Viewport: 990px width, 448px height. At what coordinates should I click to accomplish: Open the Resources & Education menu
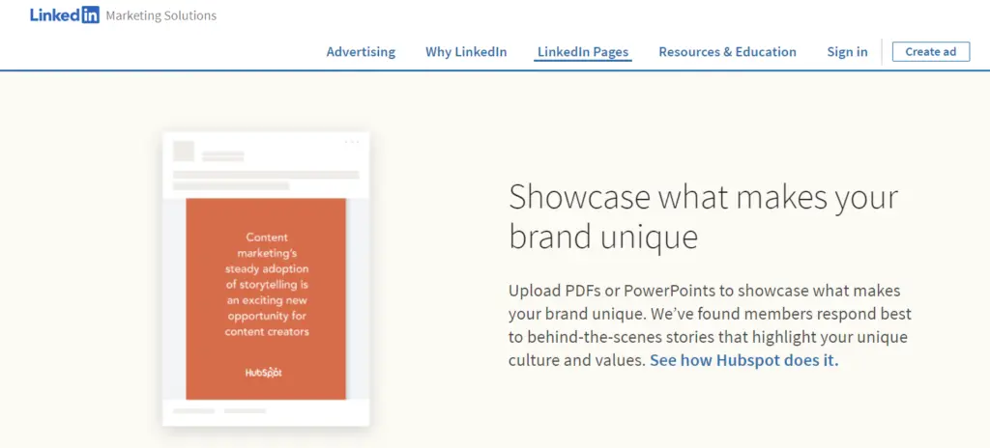(727, 52)
